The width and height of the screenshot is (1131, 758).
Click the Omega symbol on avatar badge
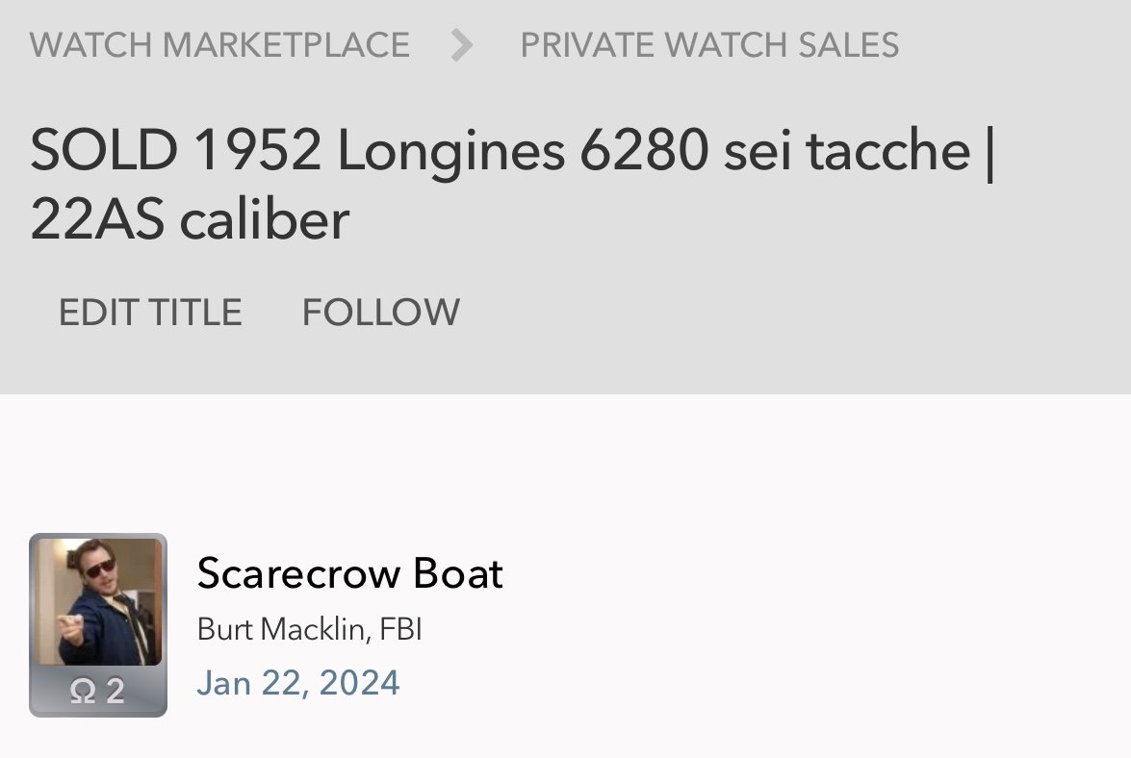(82, 692)
